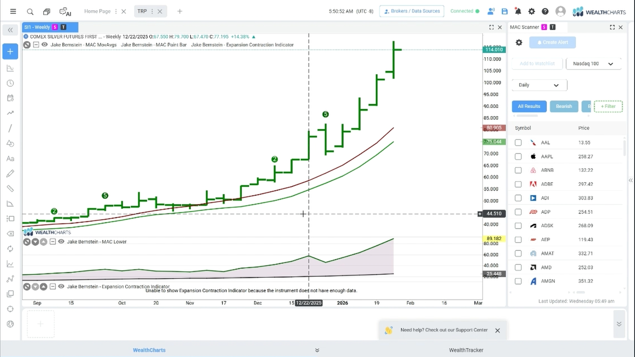Open the Nasdaq 100 watchlist dropdown

(593, 64)
